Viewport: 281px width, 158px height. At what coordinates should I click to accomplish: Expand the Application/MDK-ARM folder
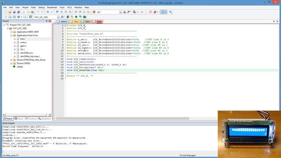(x=11, y=32)
